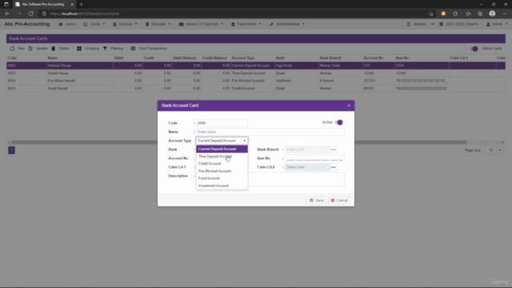Close the Abc Software Pre-Accounting tab

click(72, 4)
